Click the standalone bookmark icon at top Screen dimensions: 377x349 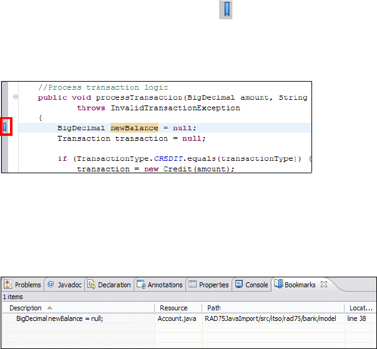point(226,9)
